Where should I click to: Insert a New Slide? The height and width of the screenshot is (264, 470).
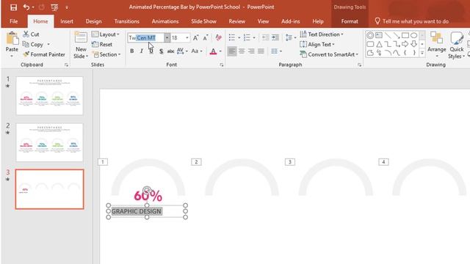point(81,45)
